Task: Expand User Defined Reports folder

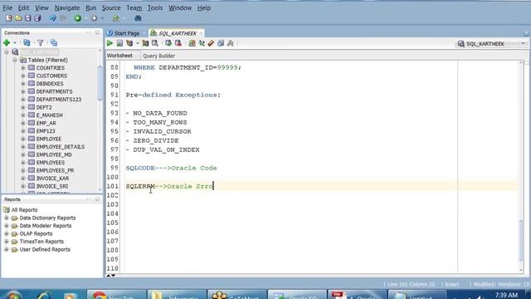Action: pyautogui.click(x=7, y=249)
